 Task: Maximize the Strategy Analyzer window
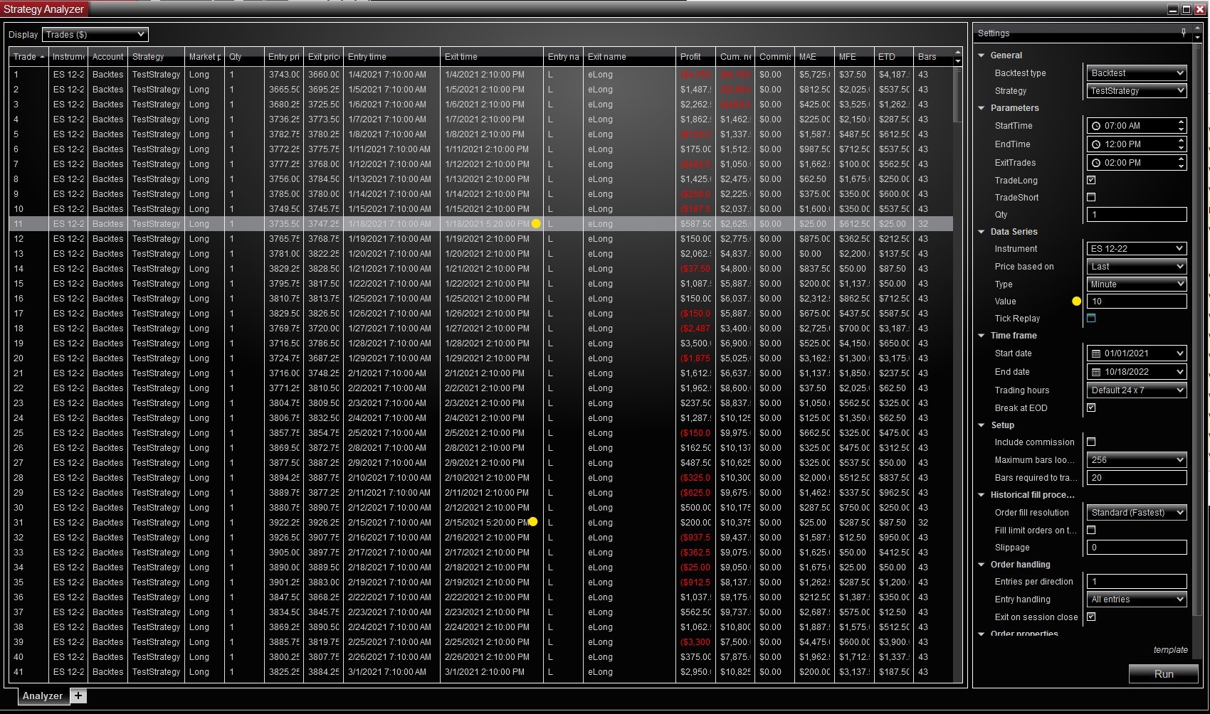click(x=1187, y=9)
